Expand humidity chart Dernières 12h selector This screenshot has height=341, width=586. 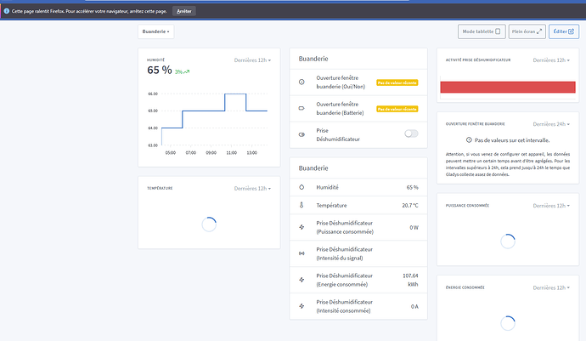tap(252, 60)
